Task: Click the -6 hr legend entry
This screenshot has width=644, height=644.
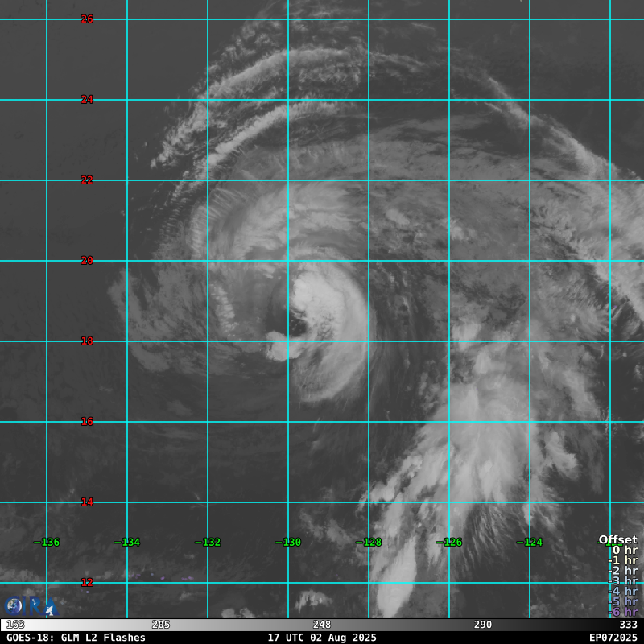Action: click(x=622, y=612)
